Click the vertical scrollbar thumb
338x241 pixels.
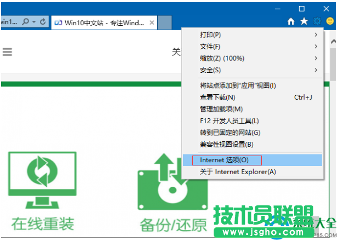tap(333, 64)
